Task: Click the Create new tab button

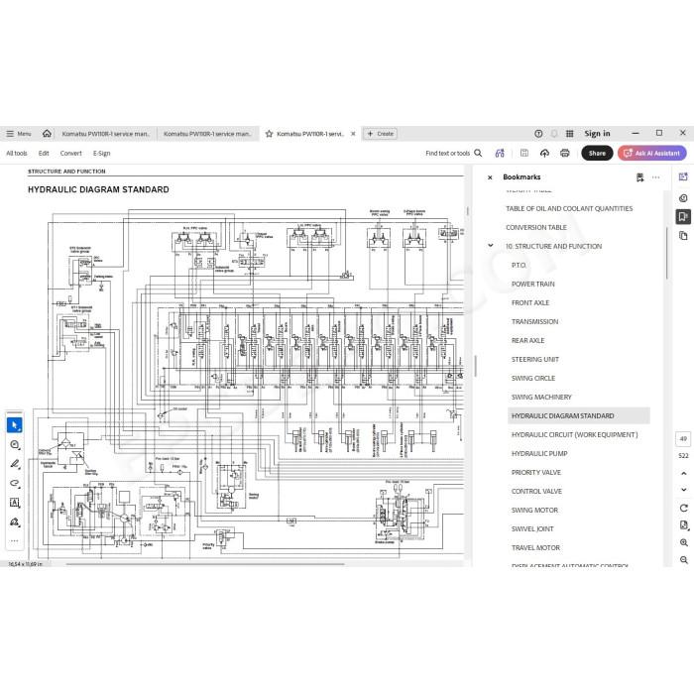Action: tap(380, 134)
